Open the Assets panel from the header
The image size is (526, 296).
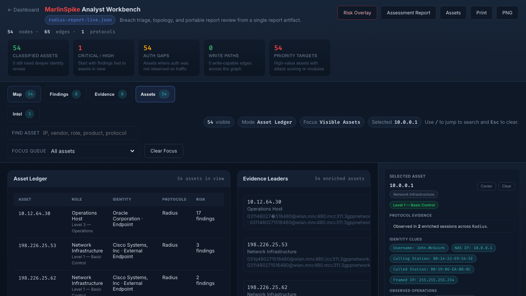453,12
